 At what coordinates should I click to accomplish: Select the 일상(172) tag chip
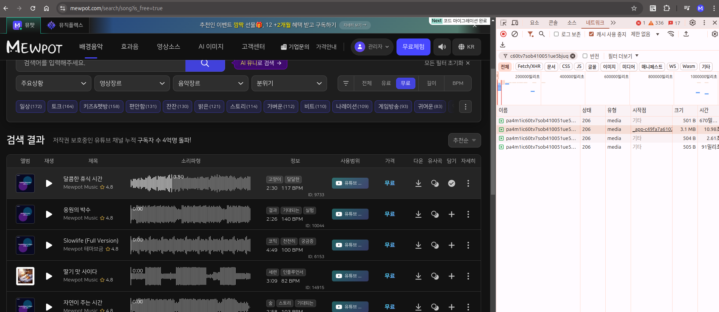pyautogui.click(x=31, y=107)
